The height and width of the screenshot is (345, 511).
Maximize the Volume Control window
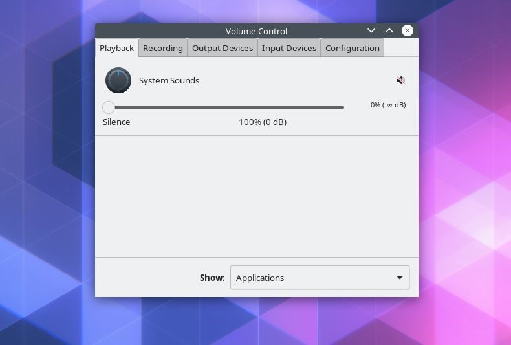tap(389, 30)
